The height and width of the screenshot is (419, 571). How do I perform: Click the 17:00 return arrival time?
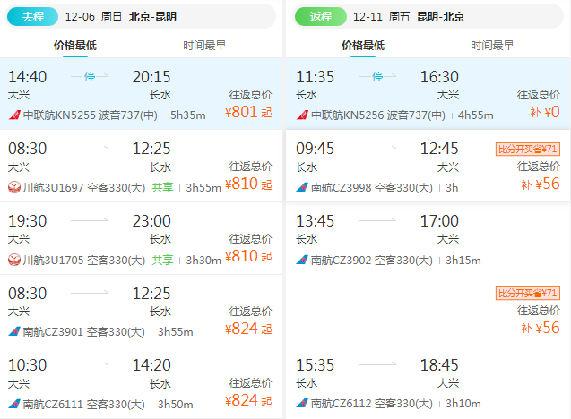pyautogui.click(x=439, y=221)
